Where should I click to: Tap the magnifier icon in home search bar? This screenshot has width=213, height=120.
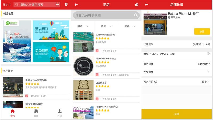[x=17, y=4]
